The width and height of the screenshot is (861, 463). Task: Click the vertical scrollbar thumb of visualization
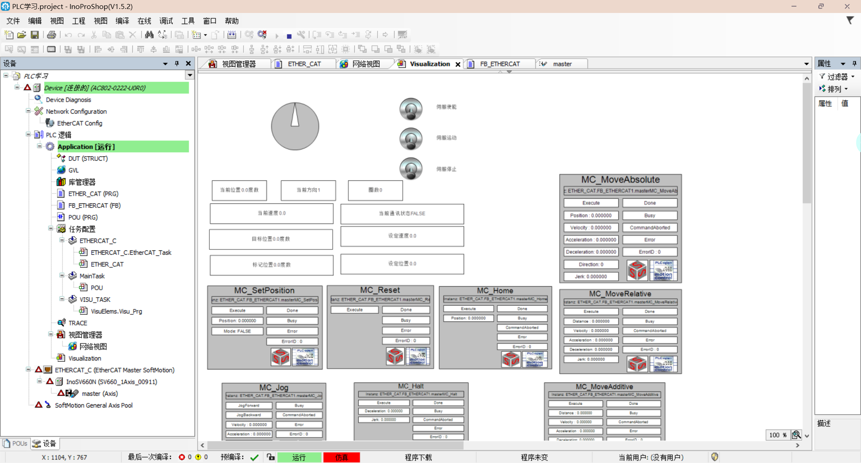click(807, 143)
